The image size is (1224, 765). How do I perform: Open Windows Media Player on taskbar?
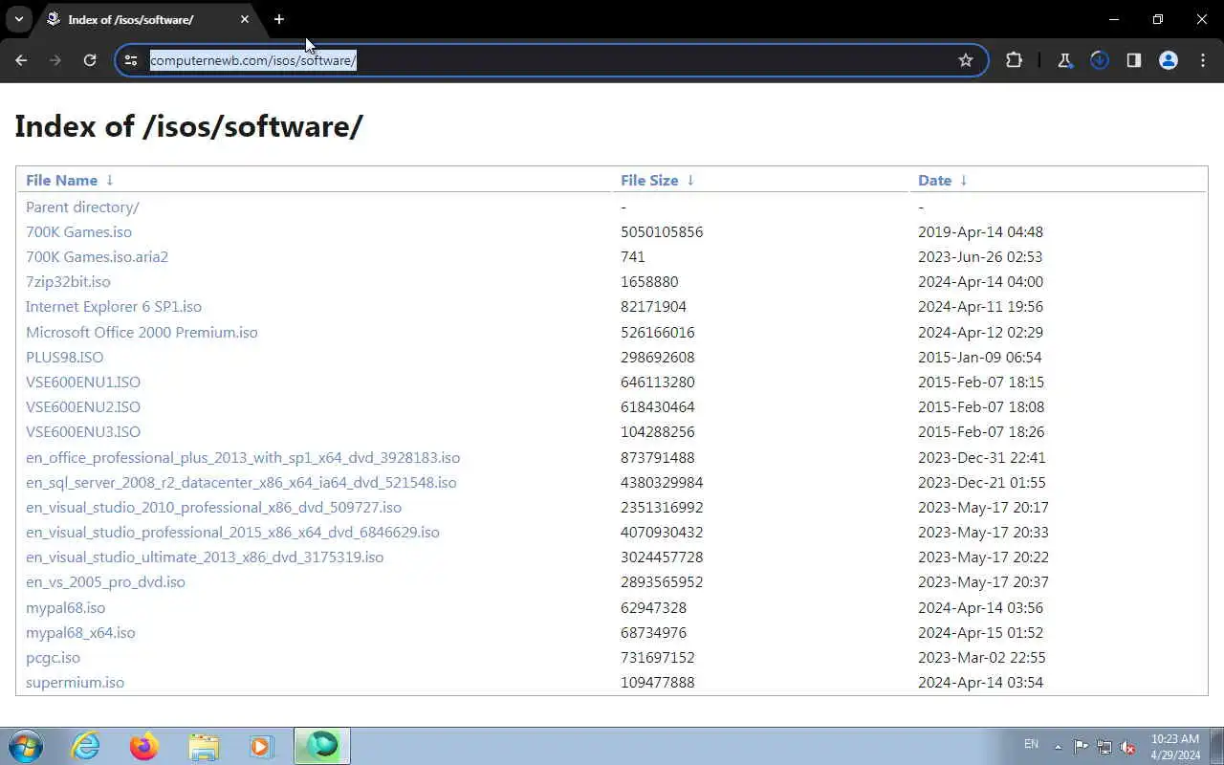tap(261, 746)
